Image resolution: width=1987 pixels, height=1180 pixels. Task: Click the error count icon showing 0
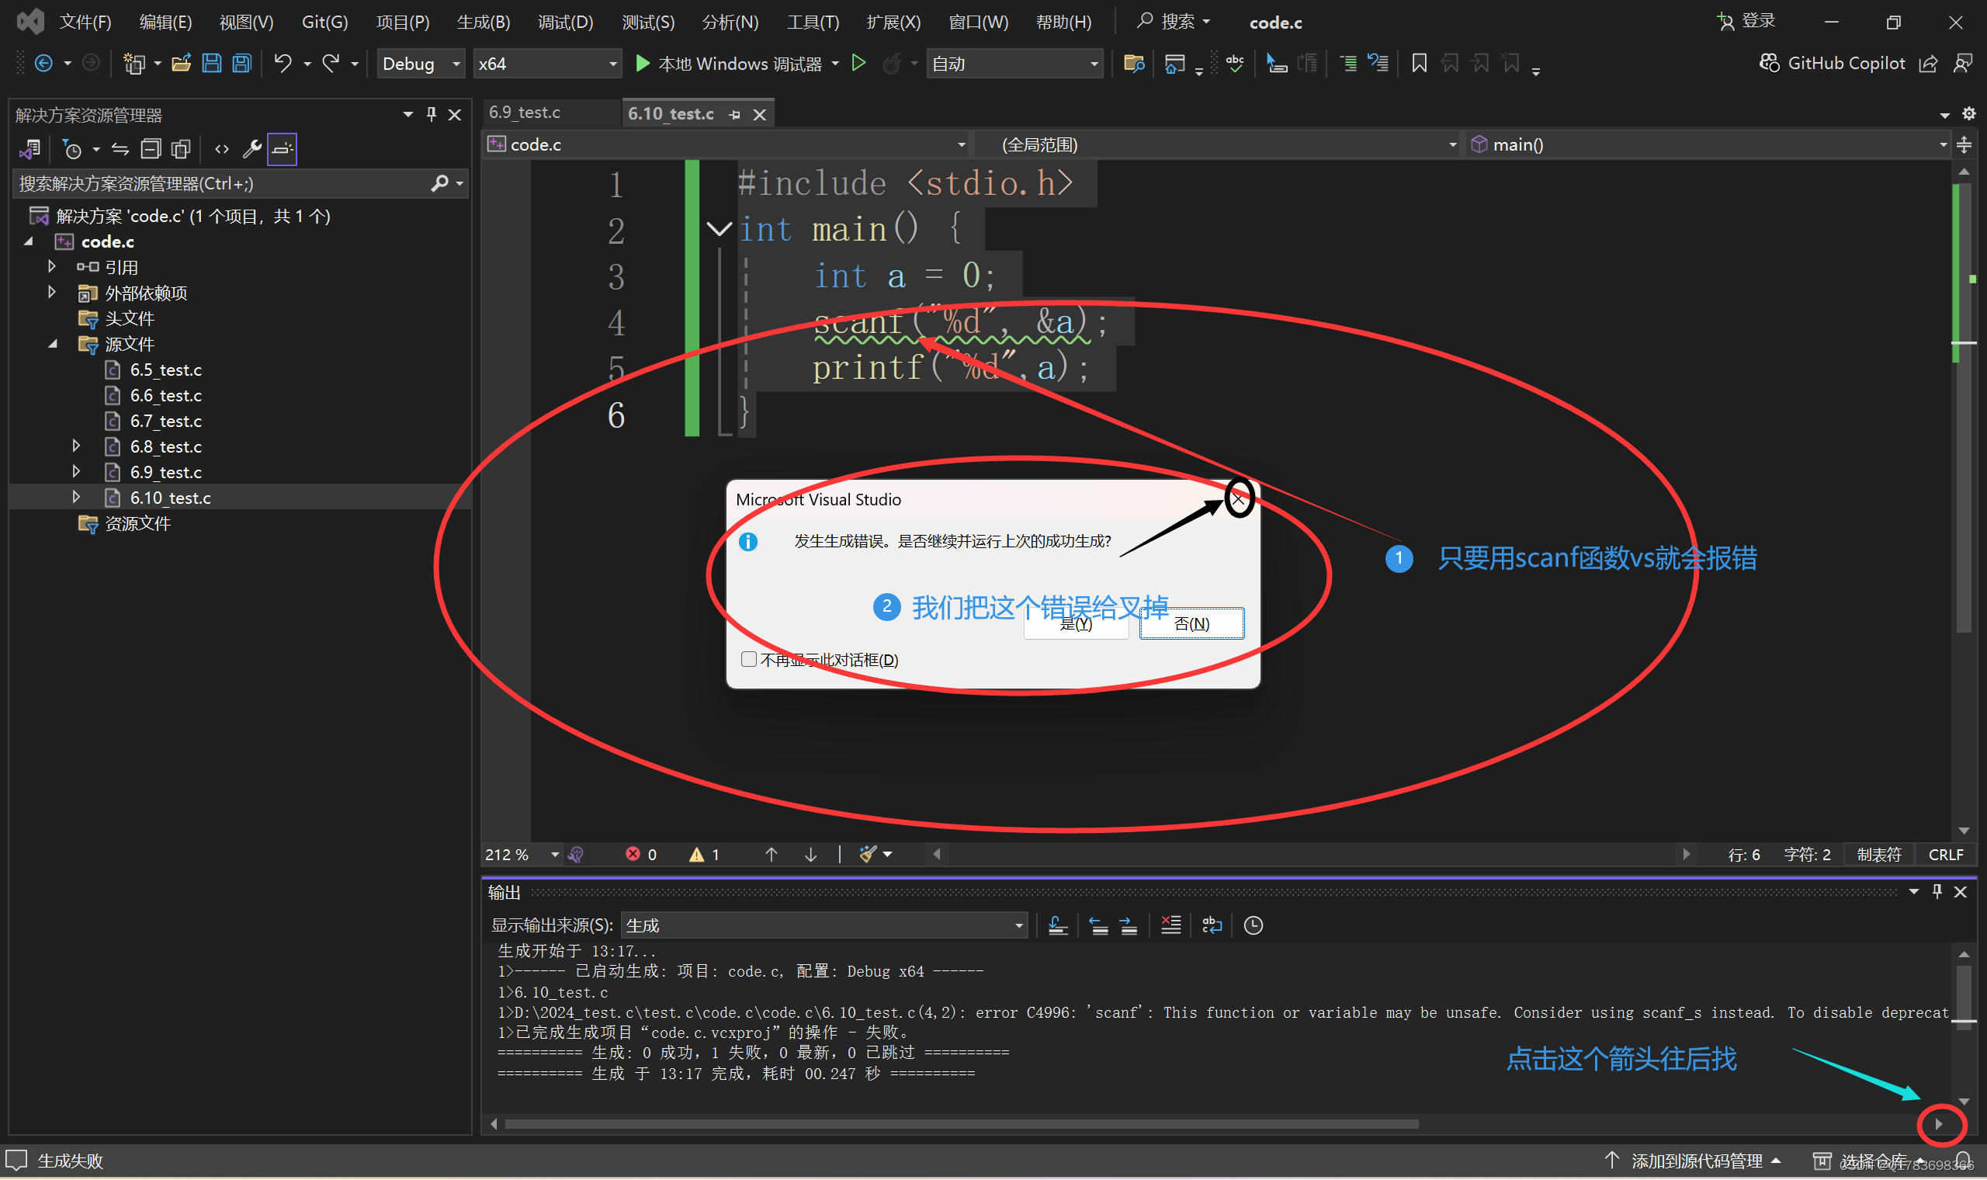tap(633, 855)
